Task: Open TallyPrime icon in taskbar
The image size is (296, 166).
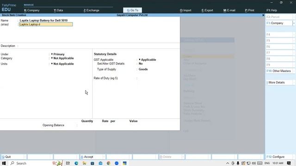Action: [x=124, y=163]
